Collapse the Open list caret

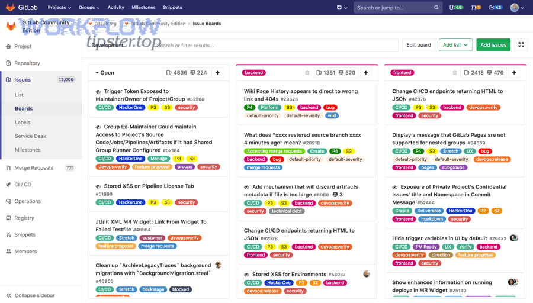97,73
